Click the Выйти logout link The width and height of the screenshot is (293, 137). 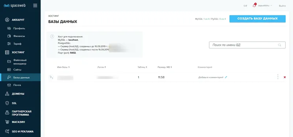coord(282,6)
